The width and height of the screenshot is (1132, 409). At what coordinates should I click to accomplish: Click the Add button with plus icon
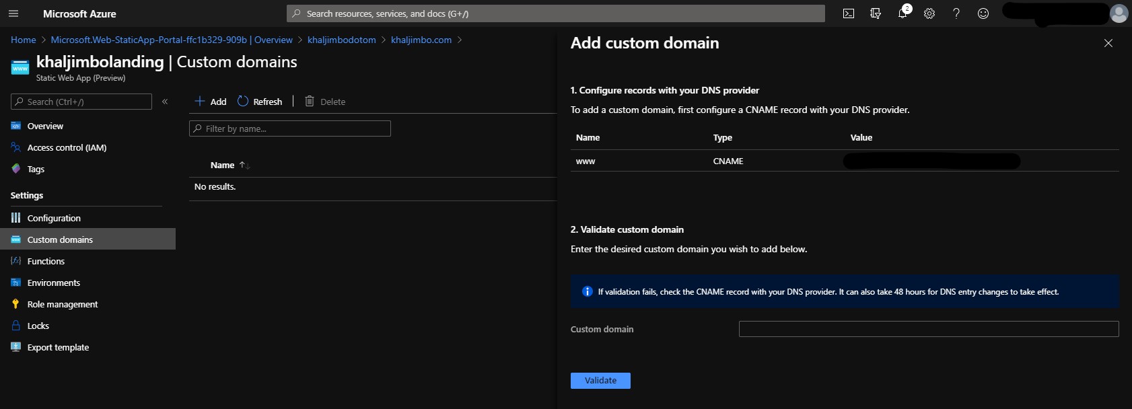click(211, 102)
